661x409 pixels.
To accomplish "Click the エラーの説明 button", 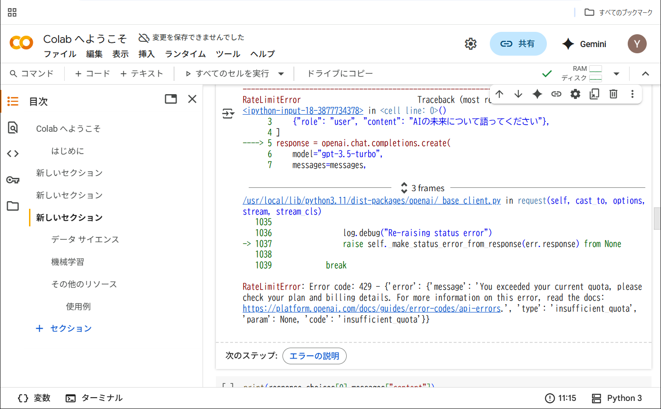I will (314, 356).
